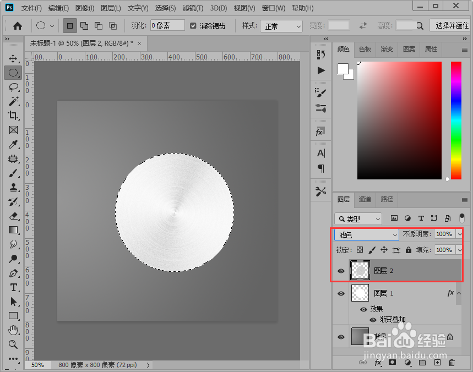Select the Healing Brush tool

13,158
